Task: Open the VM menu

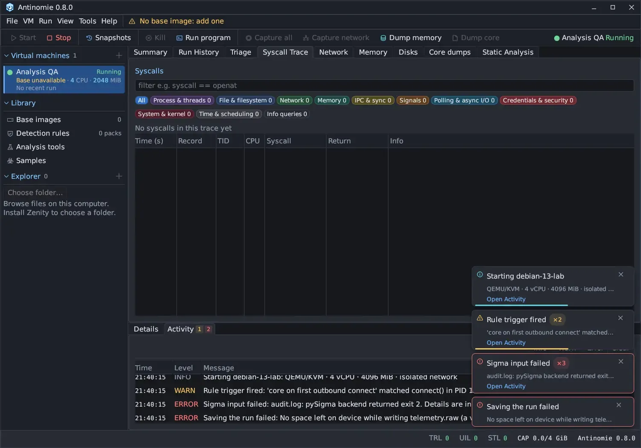Action: [28, 21]
